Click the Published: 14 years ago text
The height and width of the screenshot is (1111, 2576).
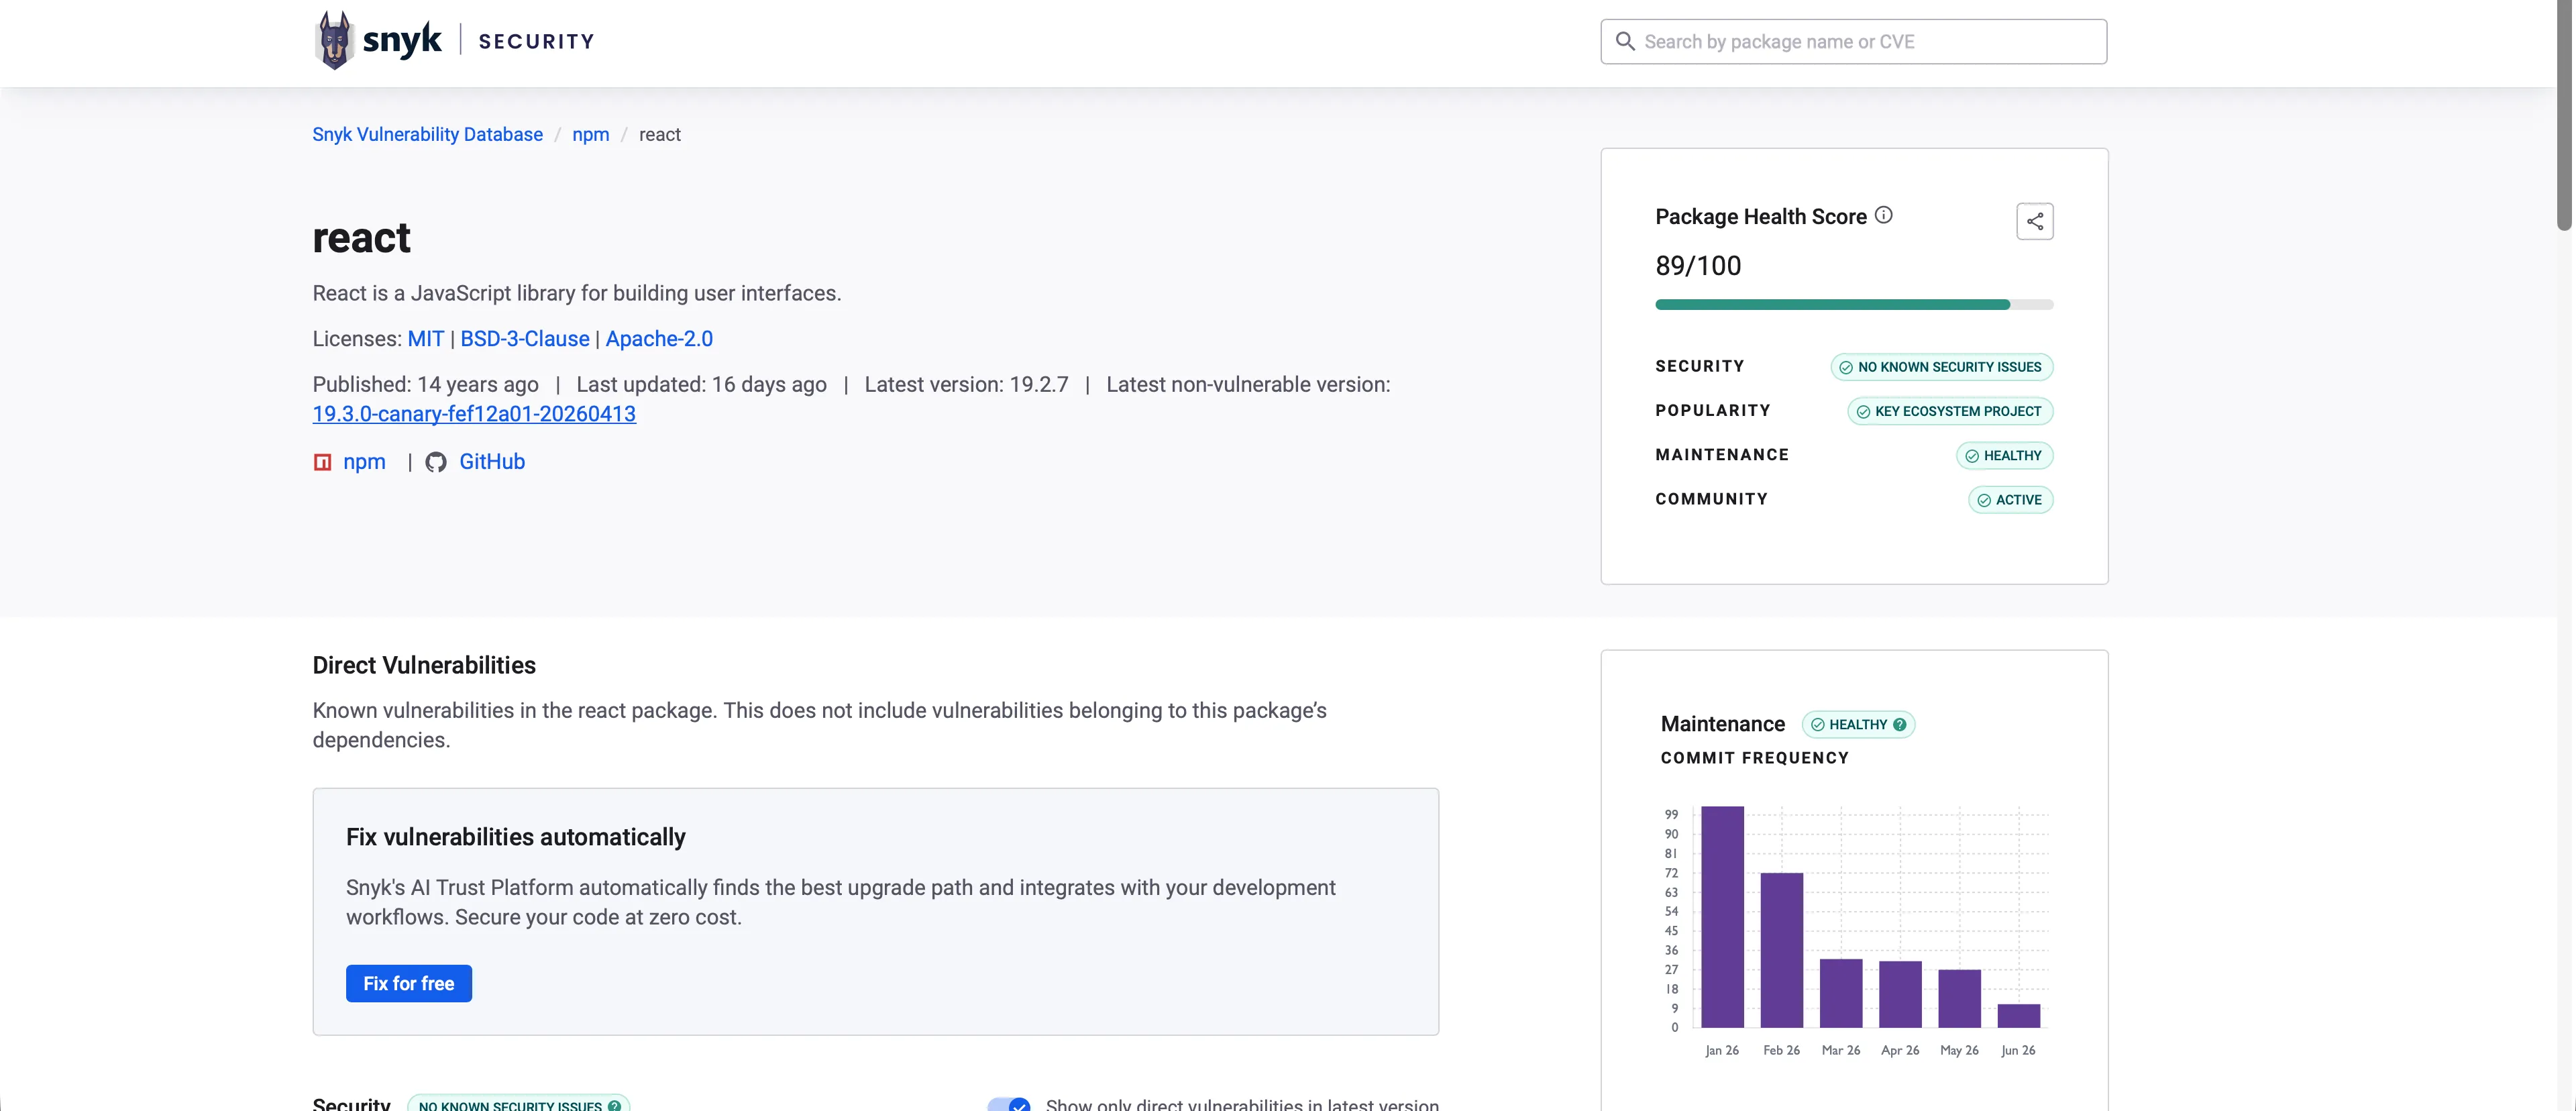425,384
